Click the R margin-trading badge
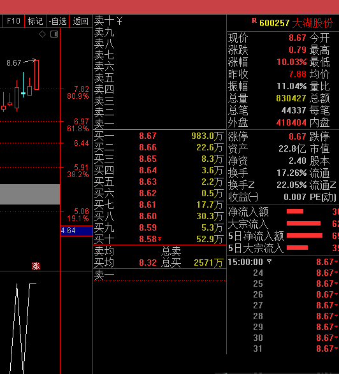The height and width of the screenshot is (374, 339). [x=254, y=21]
